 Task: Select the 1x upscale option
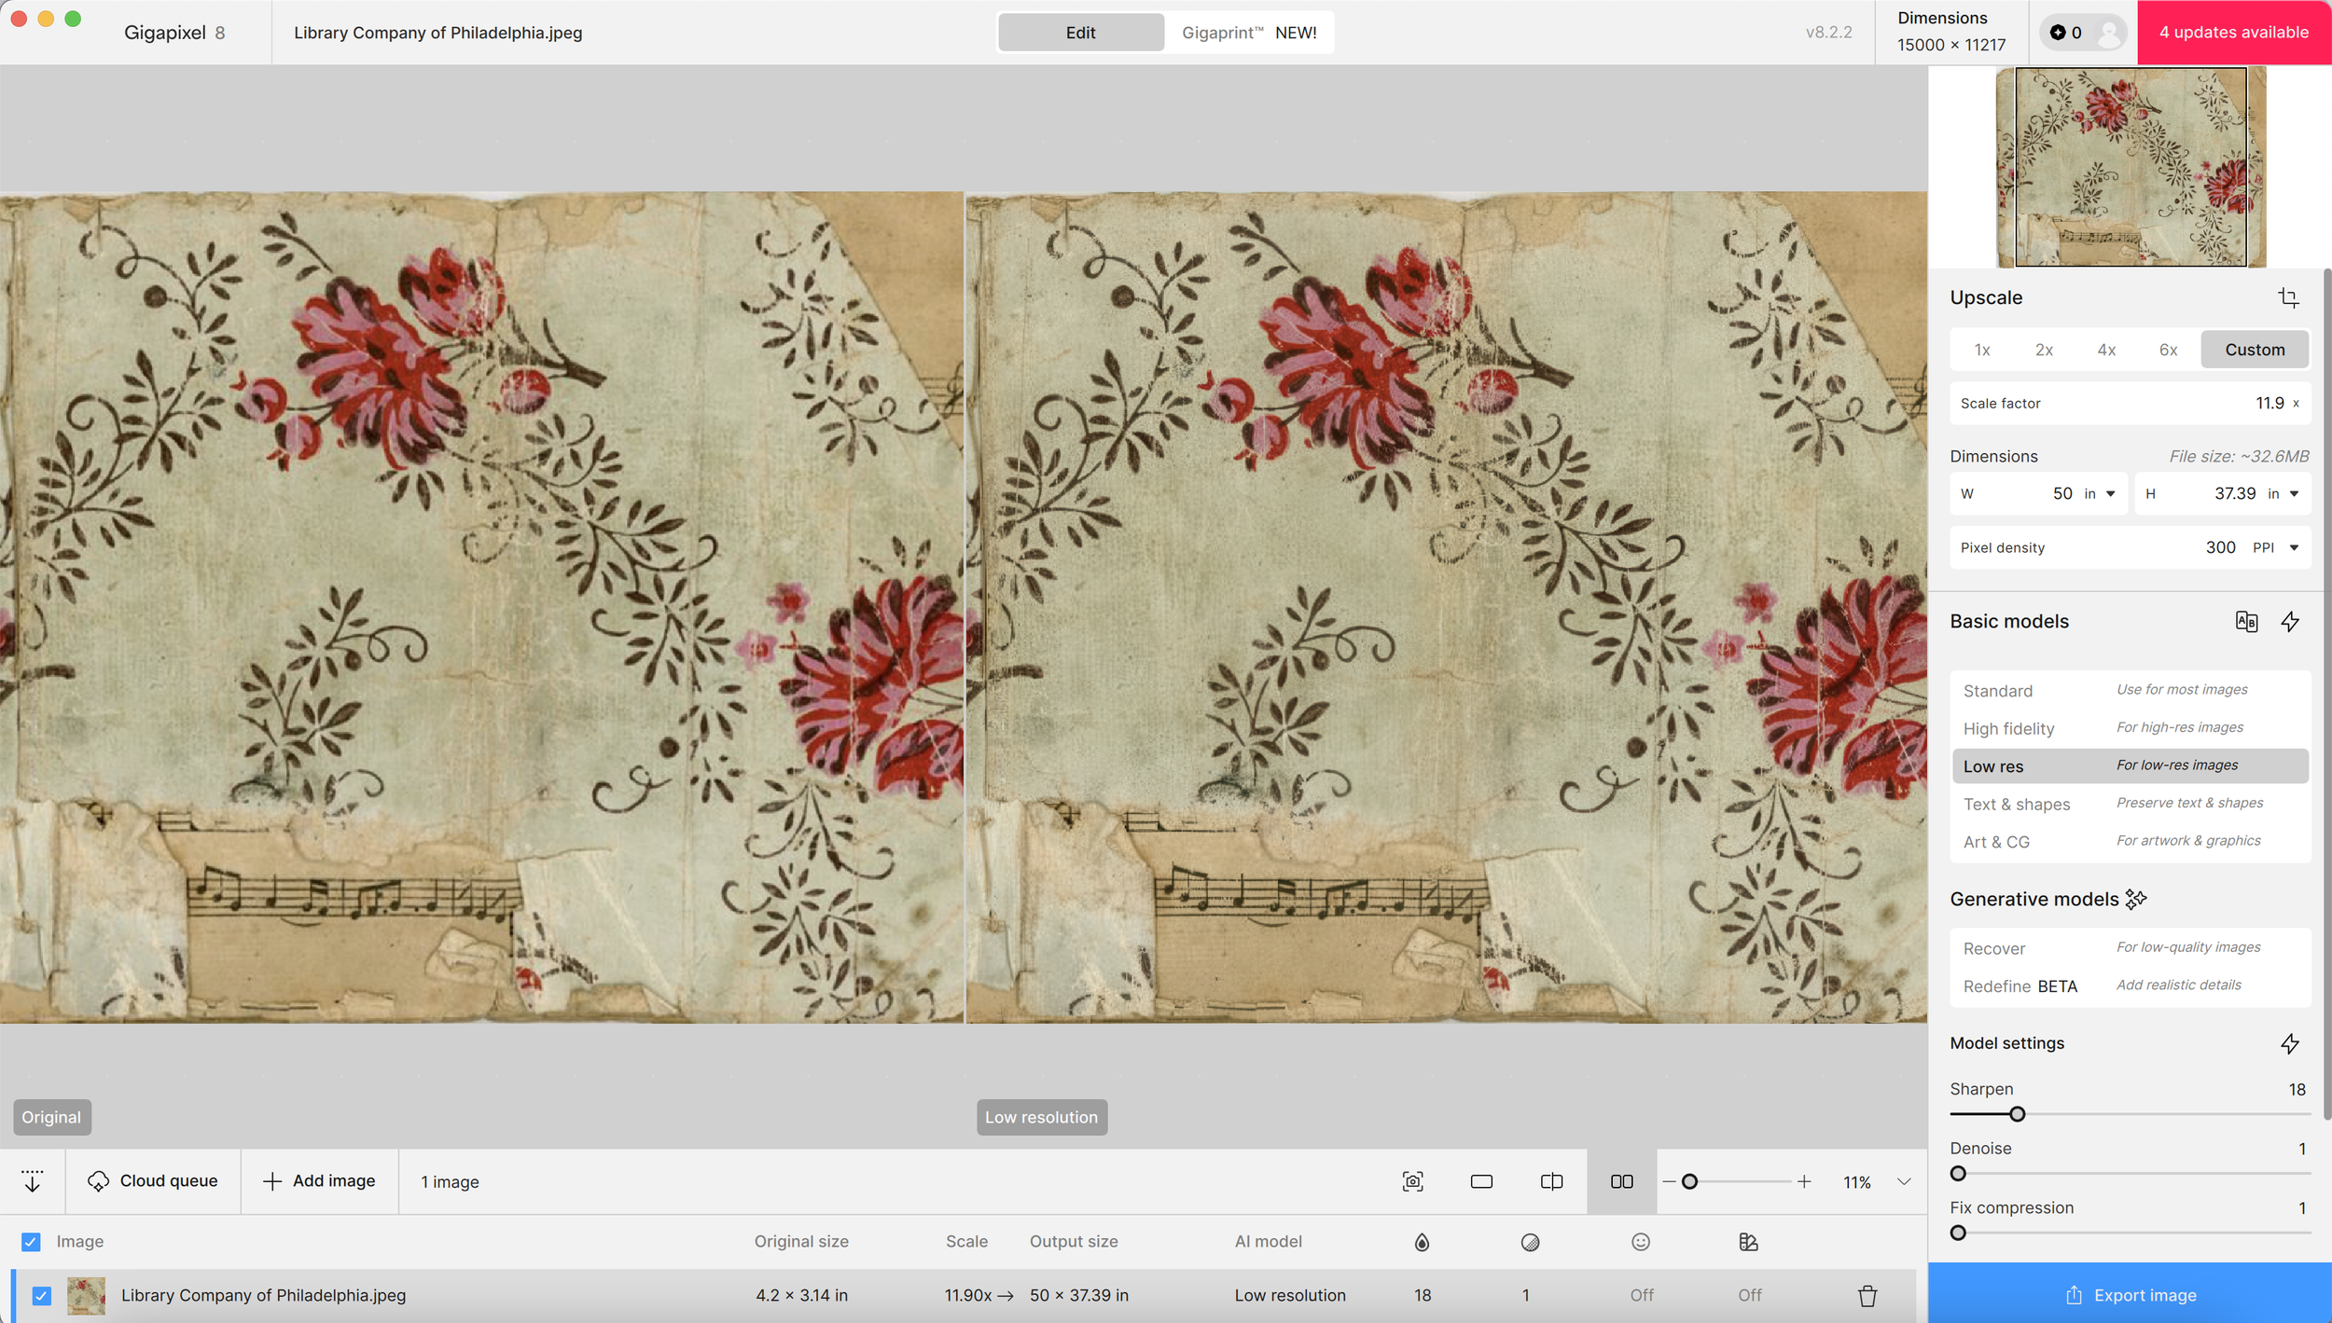pyautogui.click(x=1982, y=350)
